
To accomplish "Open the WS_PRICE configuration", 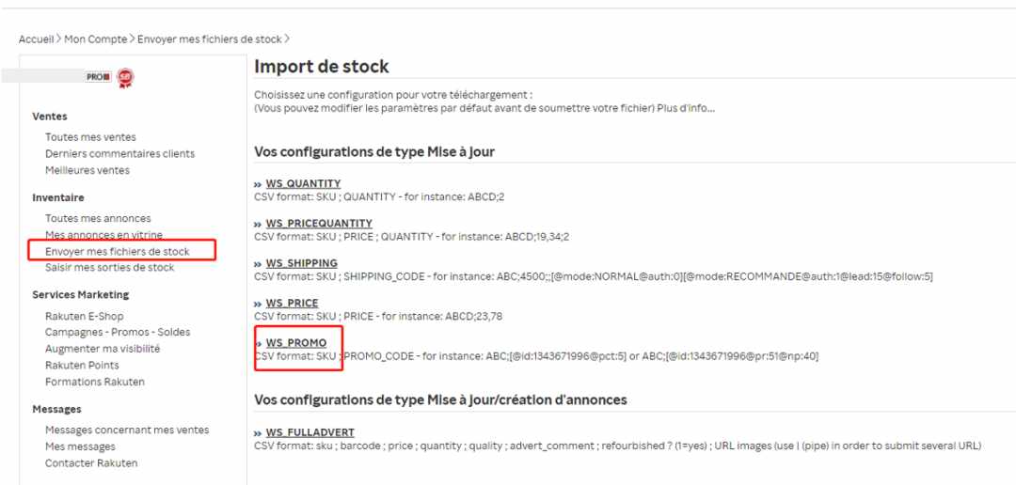I will click(x=292, y=303).
